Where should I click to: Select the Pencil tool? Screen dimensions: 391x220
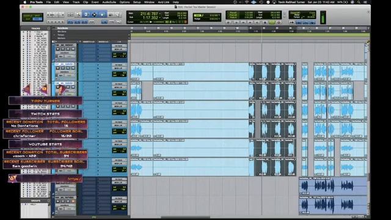pos(117,15)
